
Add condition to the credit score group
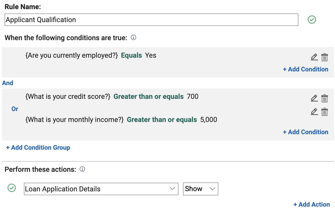[x=306, y=132]
